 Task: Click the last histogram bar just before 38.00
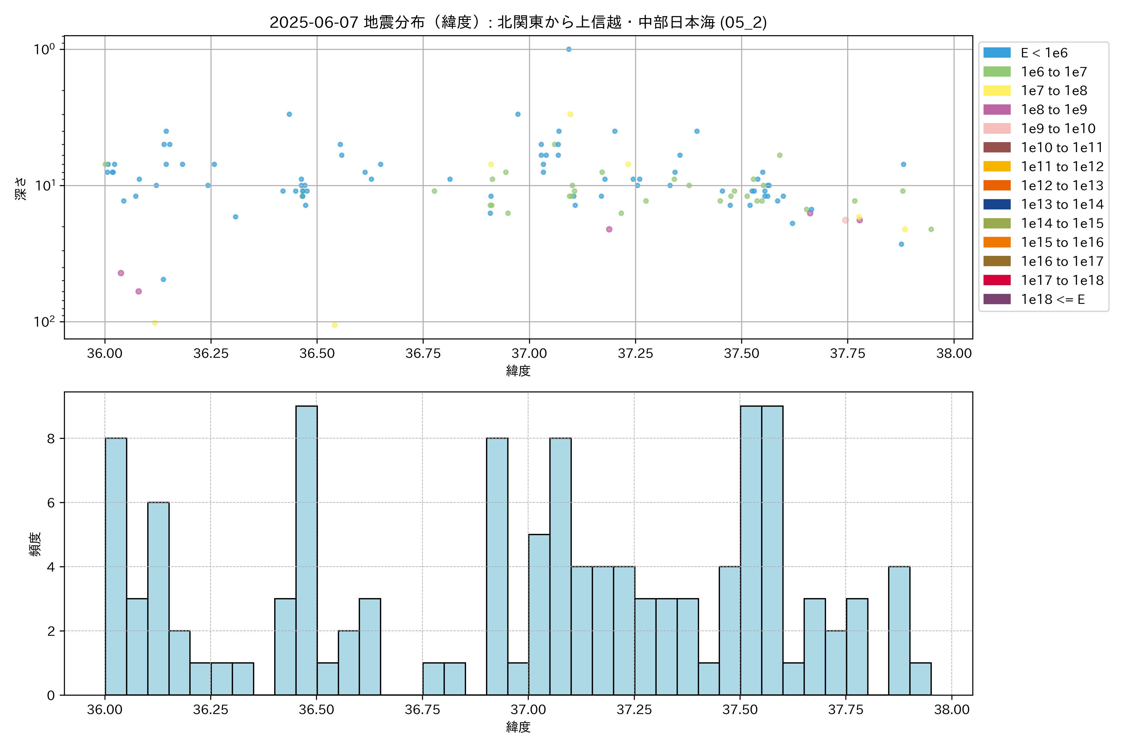pos(920,678)
